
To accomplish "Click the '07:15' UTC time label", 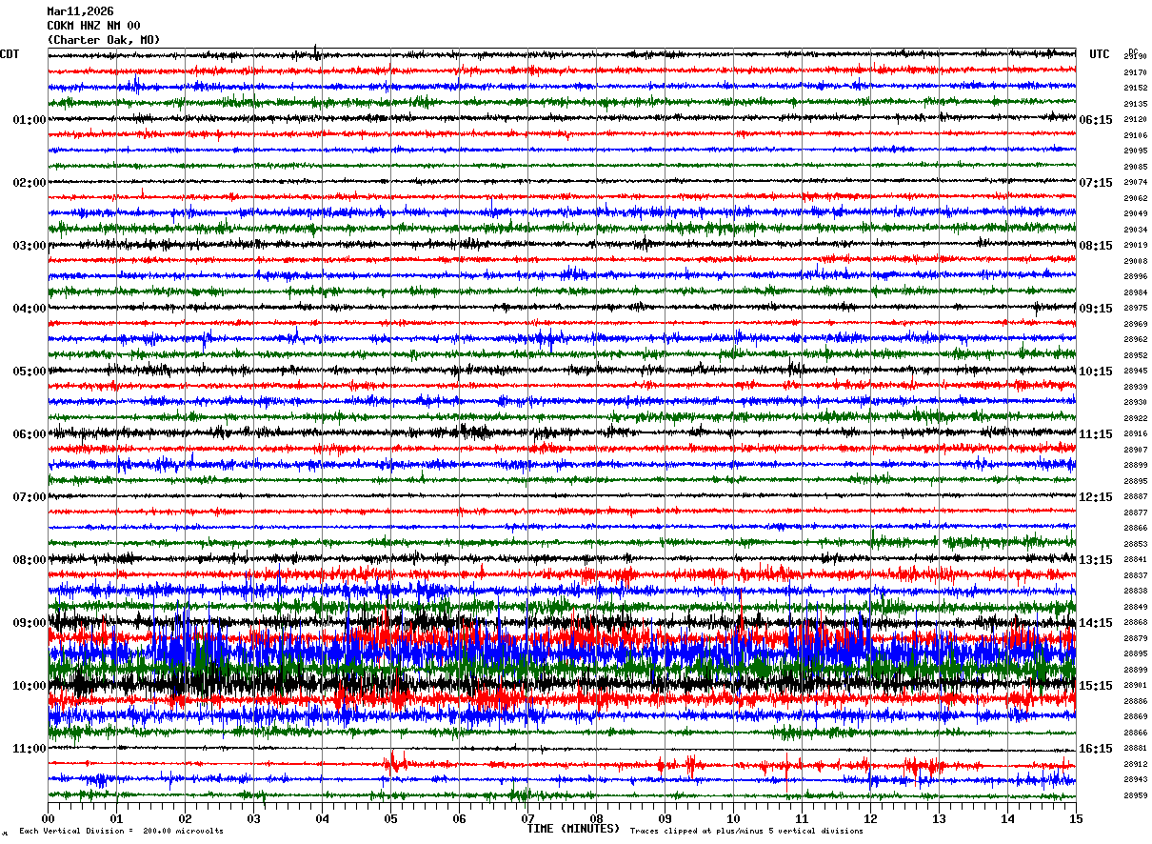I will tap(1096, 183).
